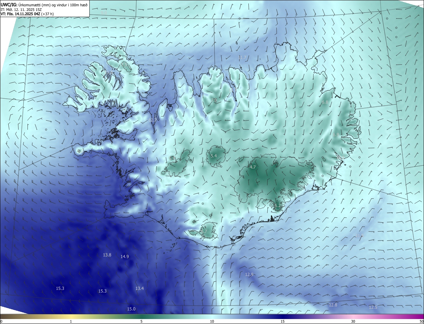Viewport: 424px width, 324px height.
Task: Click the 5.2 value near the south coast
Action: [x=277, y=206]
